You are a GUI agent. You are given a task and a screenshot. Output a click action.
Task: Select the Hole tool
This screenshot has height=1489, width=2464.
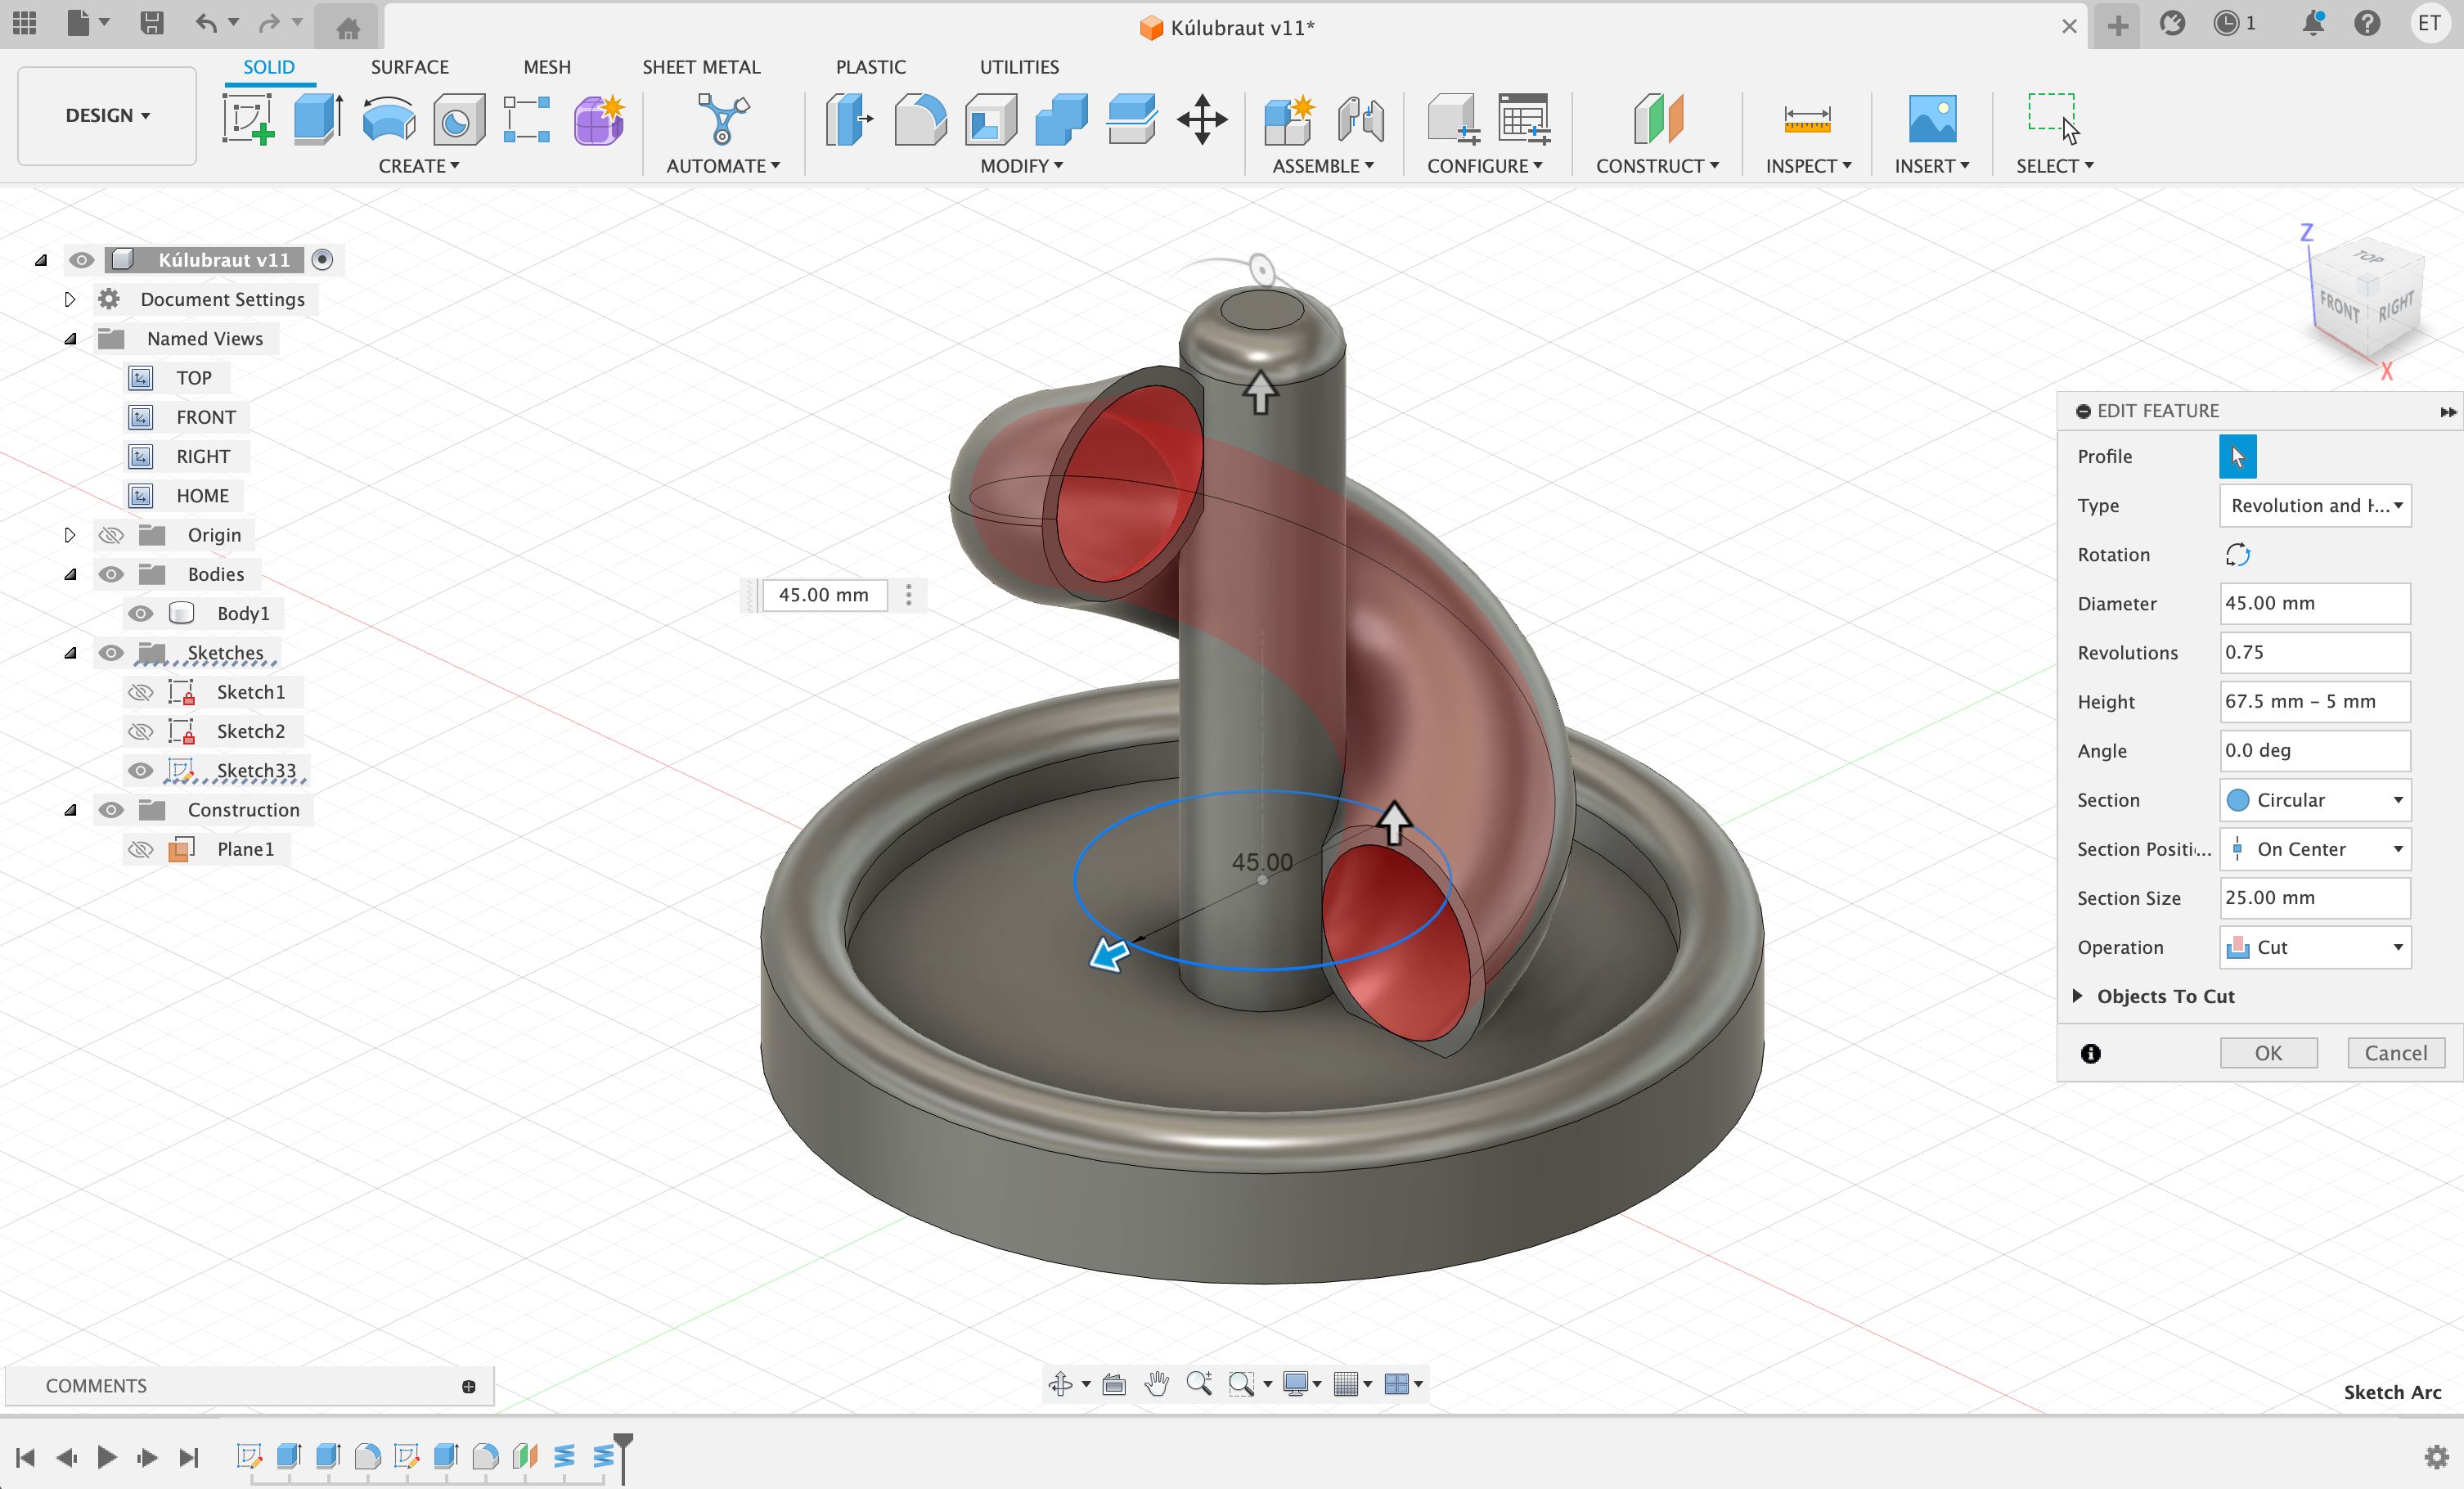click(459, 119)
